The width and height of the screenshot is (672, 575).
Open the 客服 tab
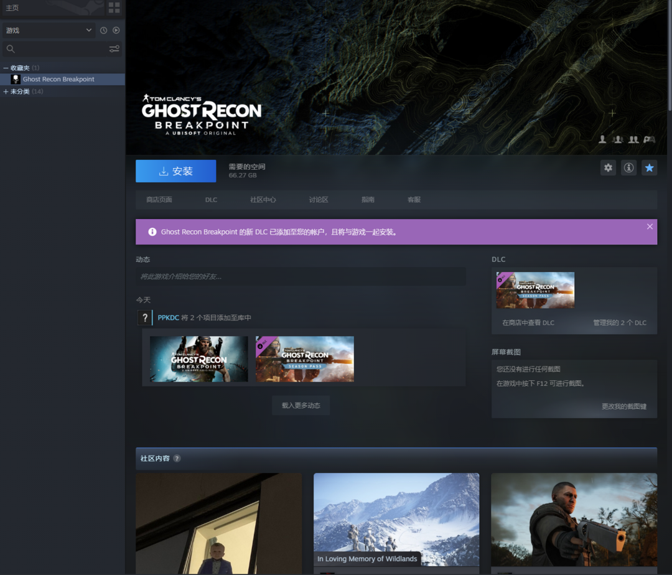(414, 200)
